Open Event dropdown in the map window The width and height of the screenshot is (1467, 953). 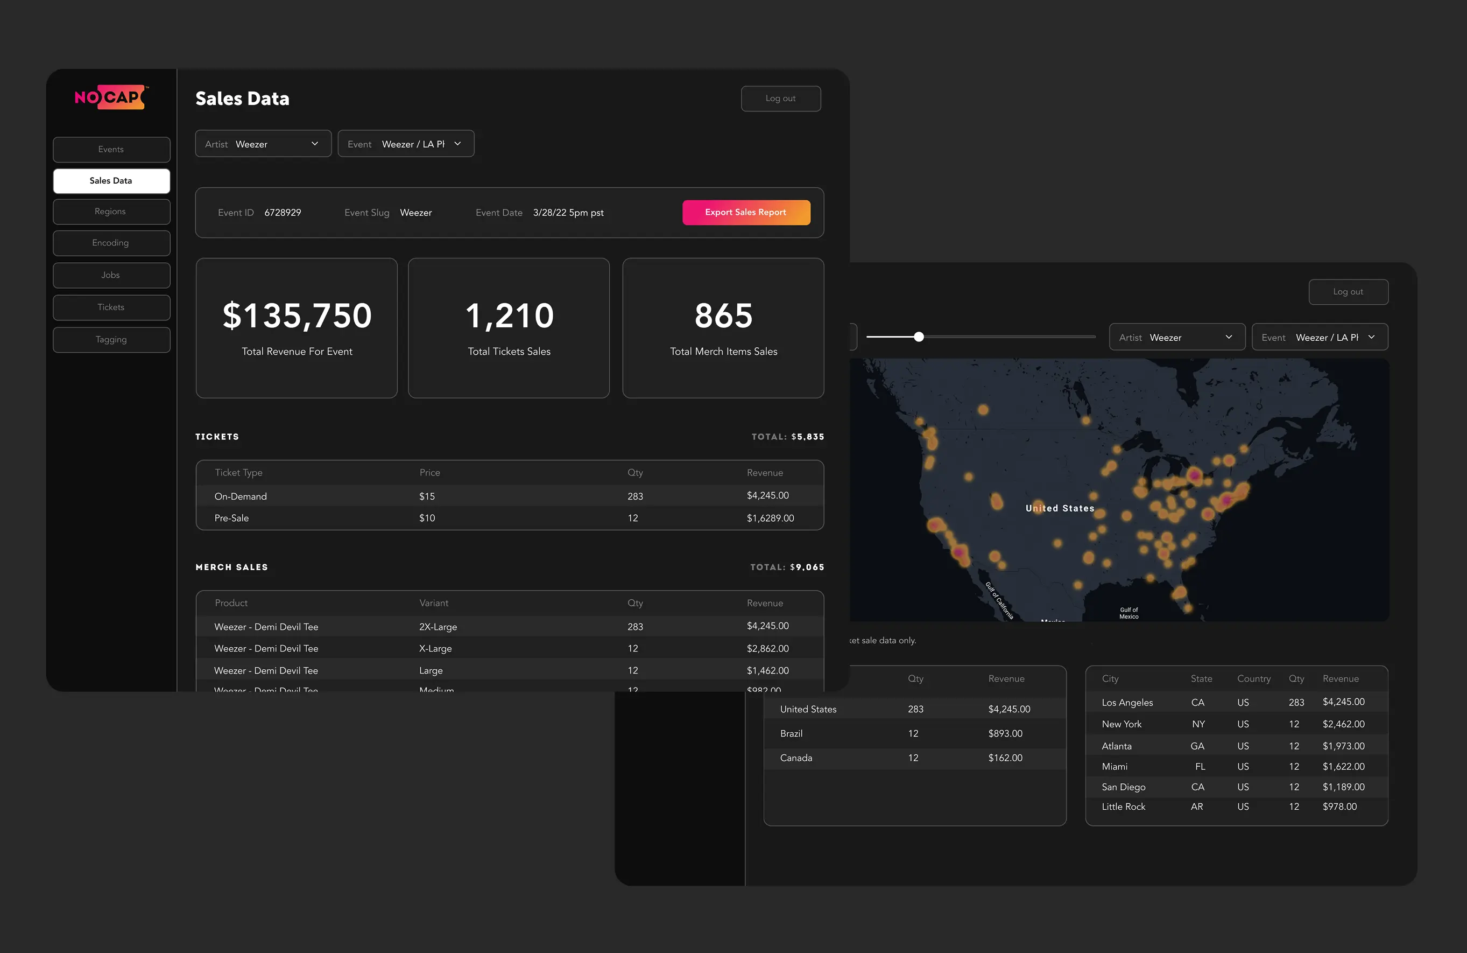tap(1320, 338)
